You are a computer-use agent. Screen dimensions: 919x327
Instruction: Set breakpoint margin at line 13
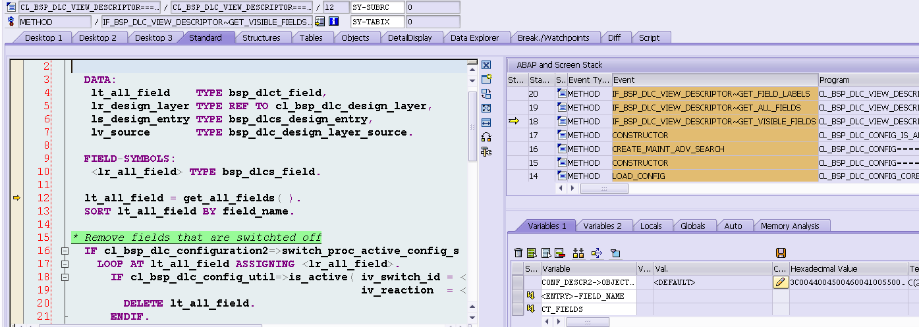pyautogui.click(x=17, y=211)
